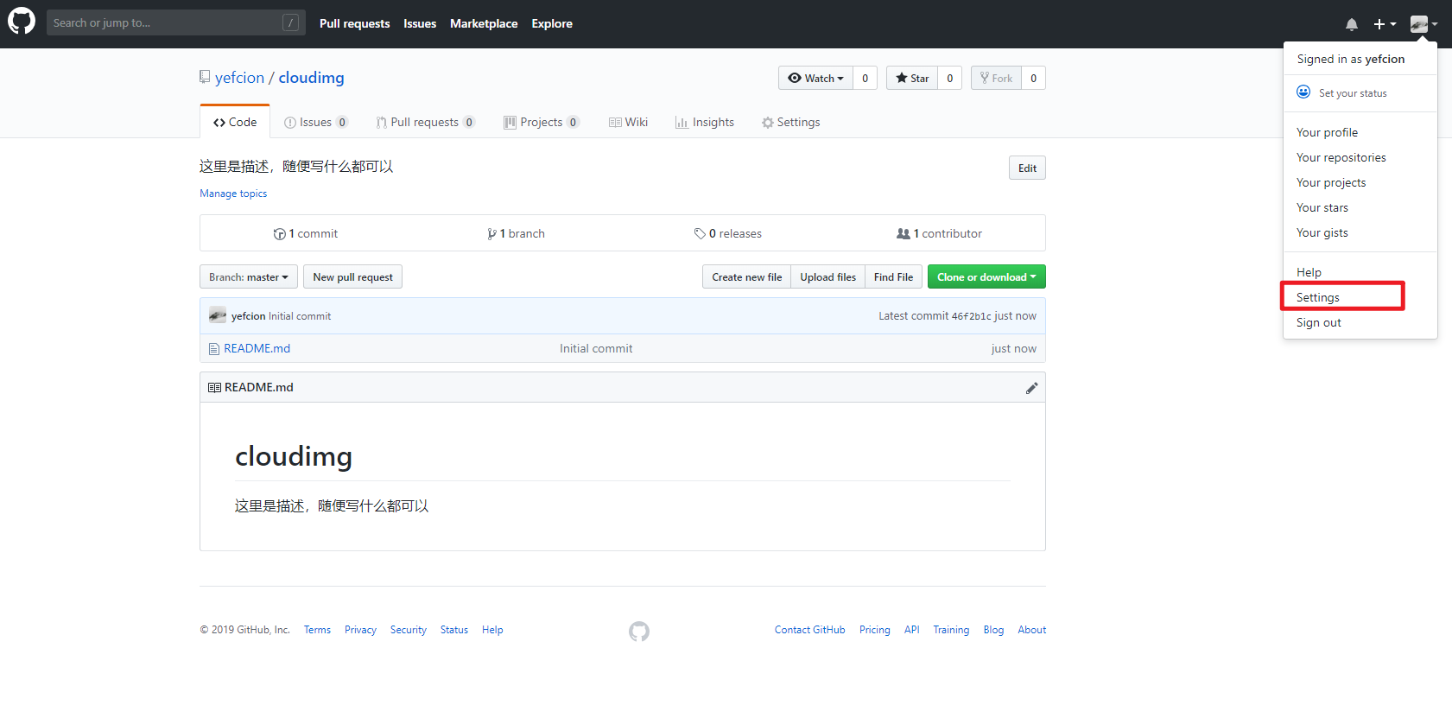Click the pencil edit README icon

pos(1031,388)
